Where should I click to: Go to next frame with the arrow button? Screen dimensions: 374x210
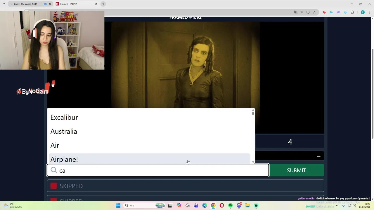319,156
